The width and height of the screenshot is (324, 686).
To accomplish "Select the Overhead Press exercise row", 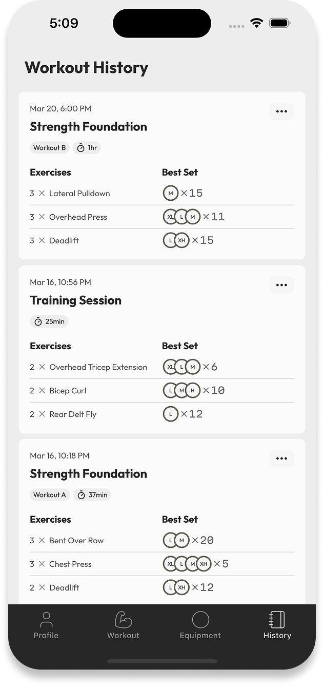I will (x=78, y=217).
